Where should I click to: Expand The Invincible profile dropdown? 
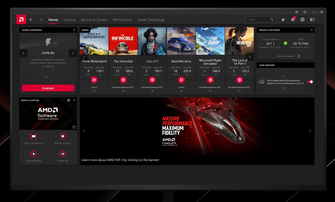[123, 91]
